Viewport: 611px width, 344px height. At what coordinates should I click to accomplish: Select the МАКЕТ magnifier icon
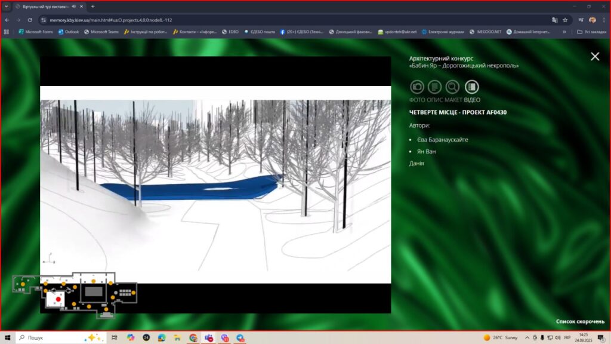point(453,87)
